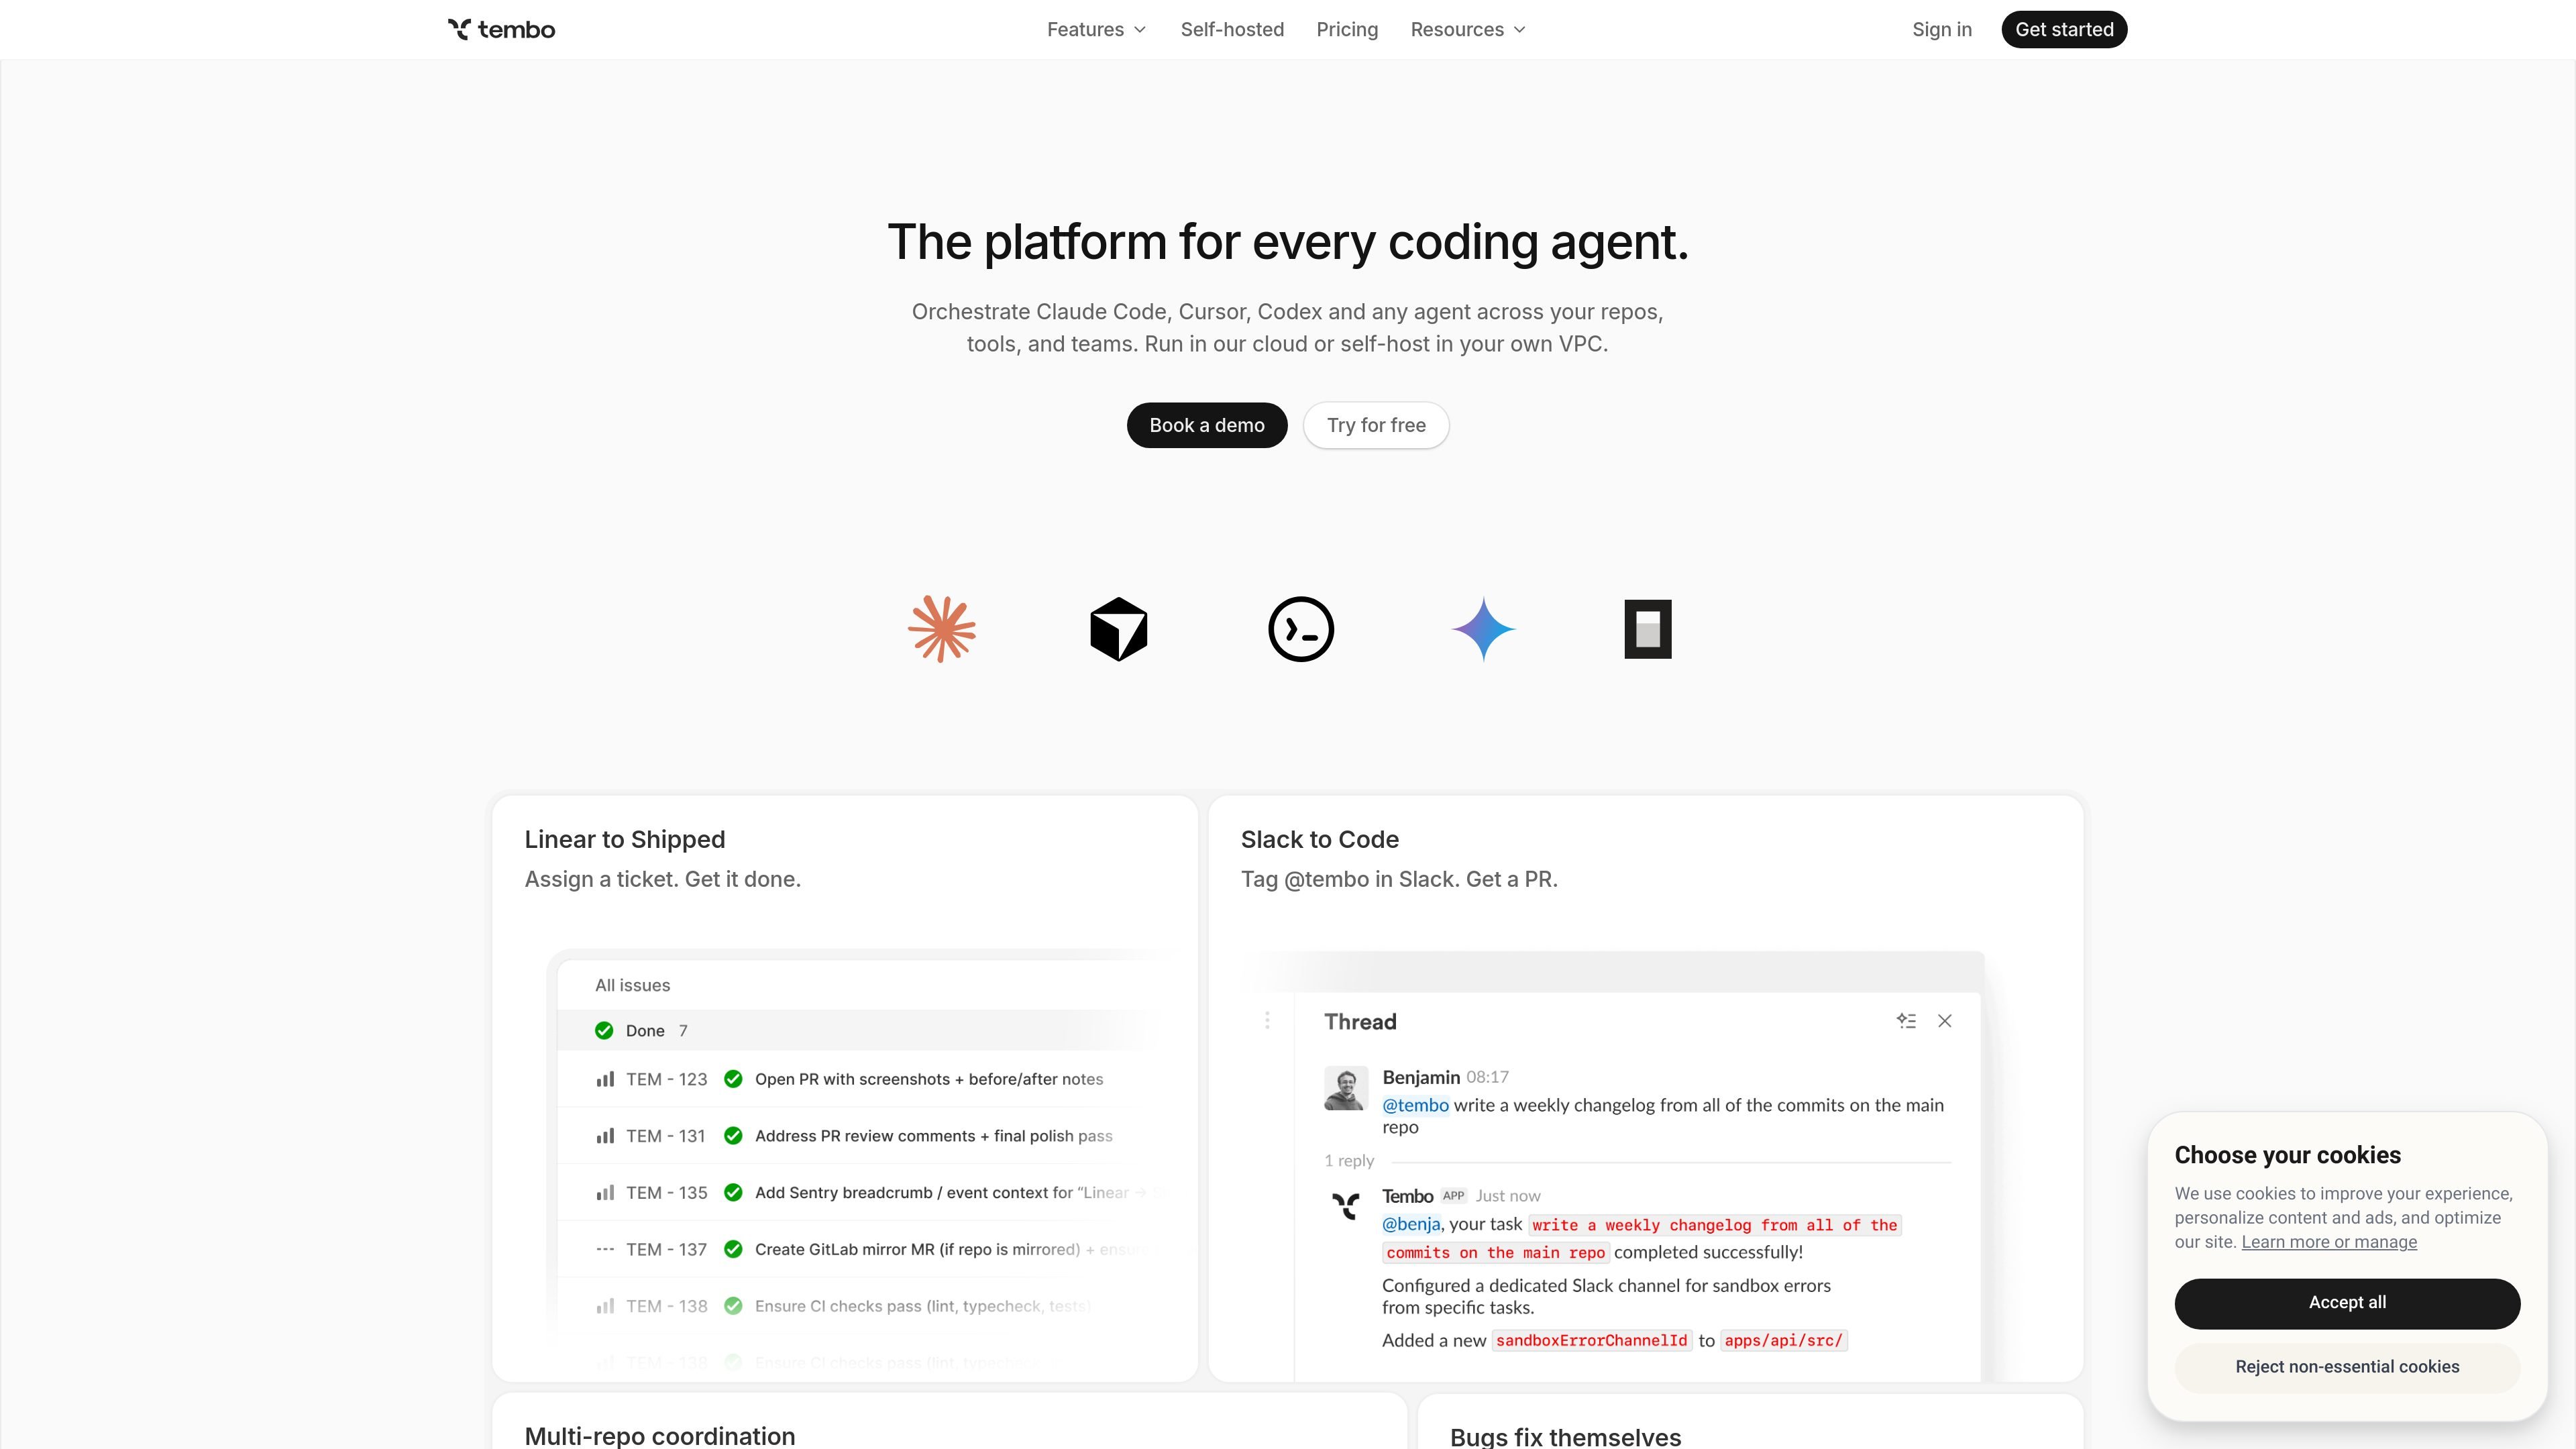The width and height of the screenshot is (2576, 1449).
Task: Click the Get started button
Action: click(x=2064, y=30)
